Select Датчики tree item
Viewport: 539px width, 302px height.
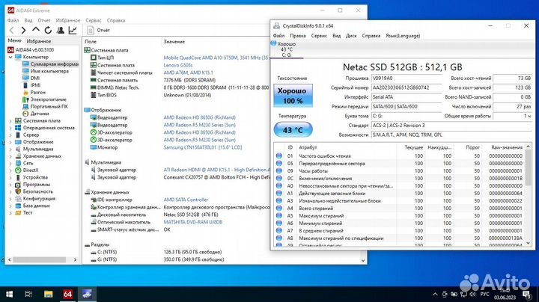[35, 114]
